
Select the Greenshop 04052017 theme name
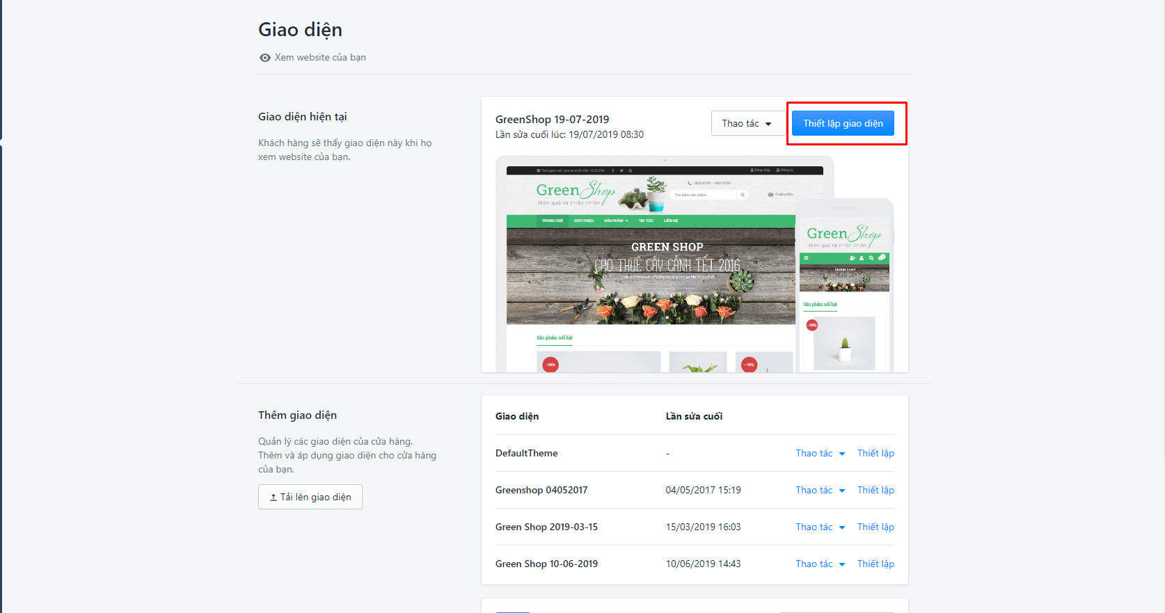click(541, 490)
